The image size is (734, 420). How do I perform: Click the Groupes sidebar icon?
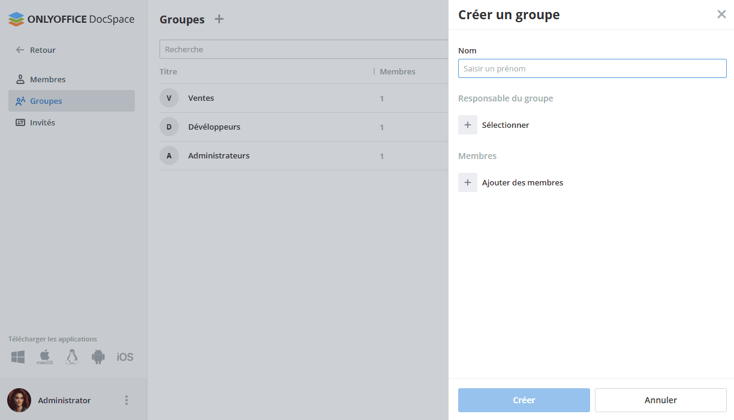[x=20, y=100]
